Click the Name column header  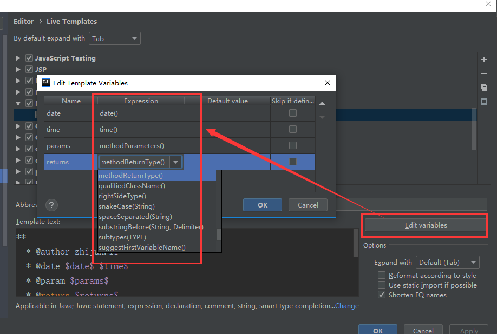(71, 101)
